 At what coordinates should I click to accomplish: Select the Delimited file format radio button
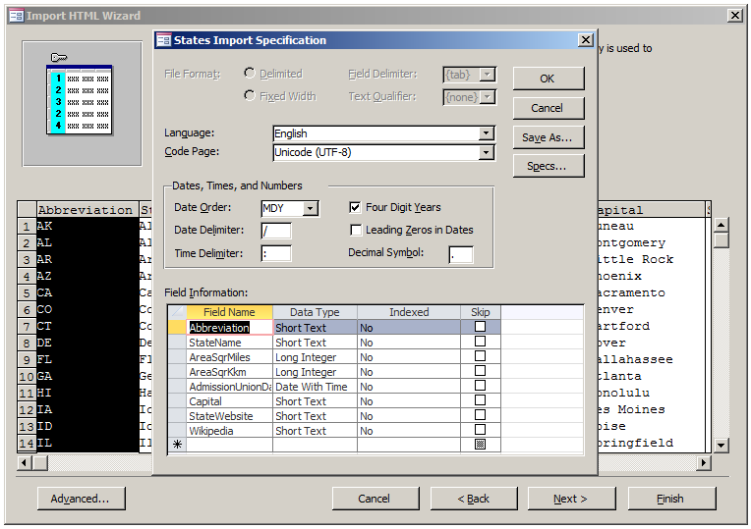[250, 74]
